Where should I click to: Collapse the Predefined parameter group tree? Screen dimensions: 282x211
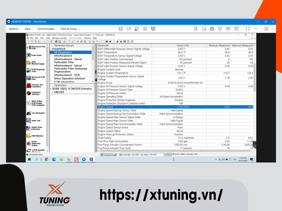tap(51, 49)
